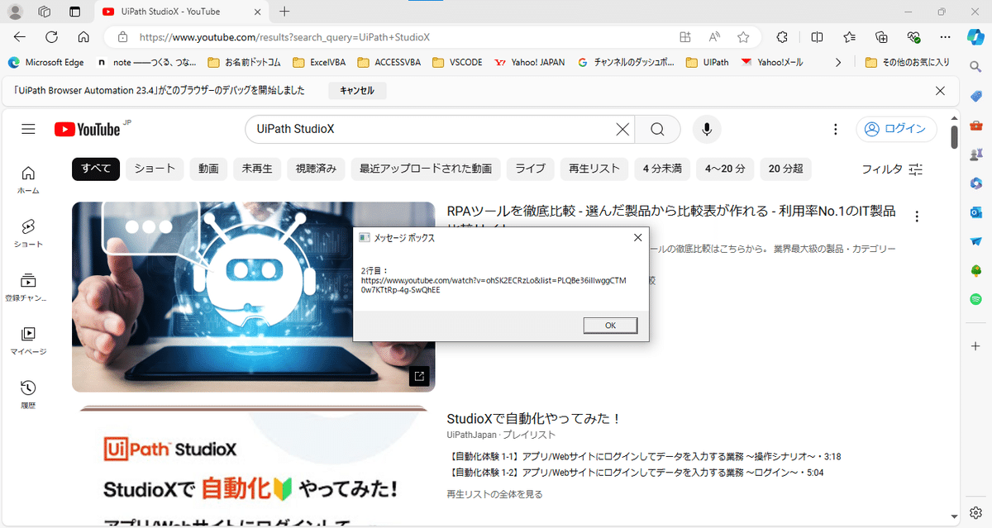Click the ログイン sign-in button

[x=896, y=129]
